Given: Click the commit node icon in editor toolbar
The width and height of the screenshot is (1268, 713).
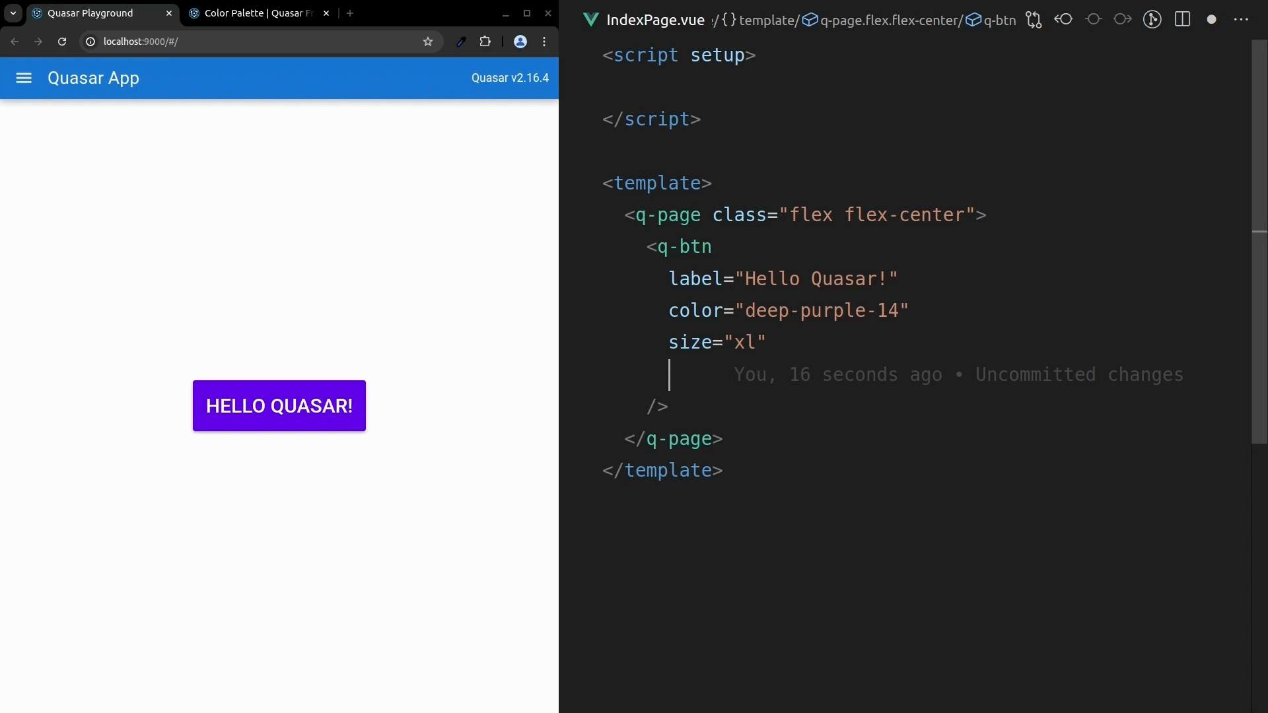Looking at the screenshot, I should point(1094,19).
